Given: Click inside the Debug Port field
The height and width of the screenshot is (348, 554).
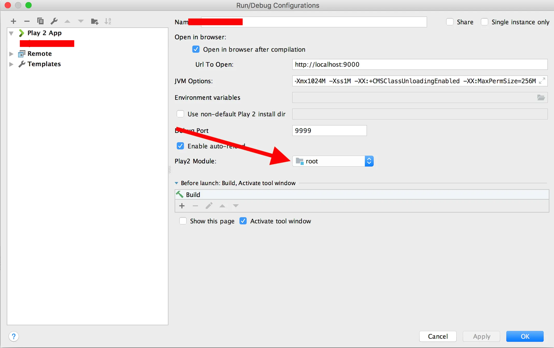Looking at the screenshot, I should point(329,131).
